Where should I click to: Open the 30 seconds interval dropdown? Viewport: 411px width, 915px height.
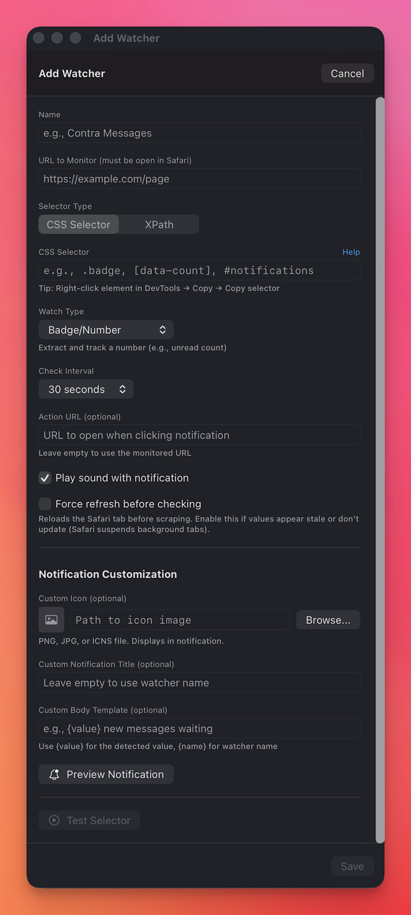tap(85, 389)
